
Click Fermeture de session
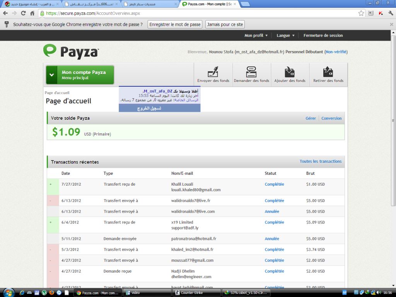pyautogui.click(x=323, y=35)
